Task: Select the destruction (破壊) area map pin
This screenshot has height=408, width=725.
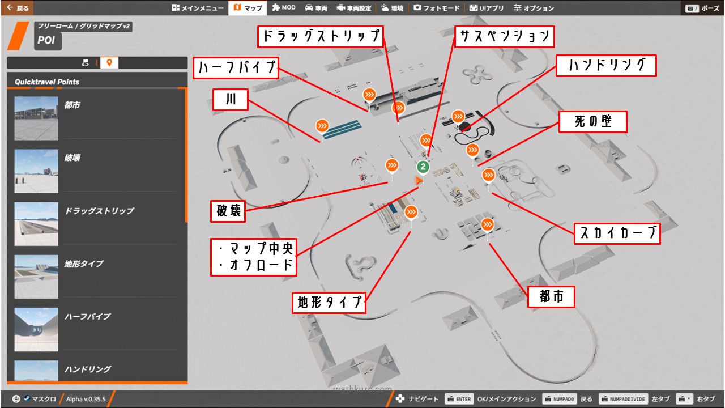Action: (x=392, y=165)
